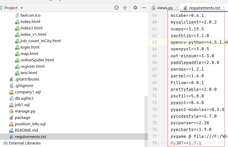Select .gitignore file
Screen dimensions: 228x147
click(24, 86)
